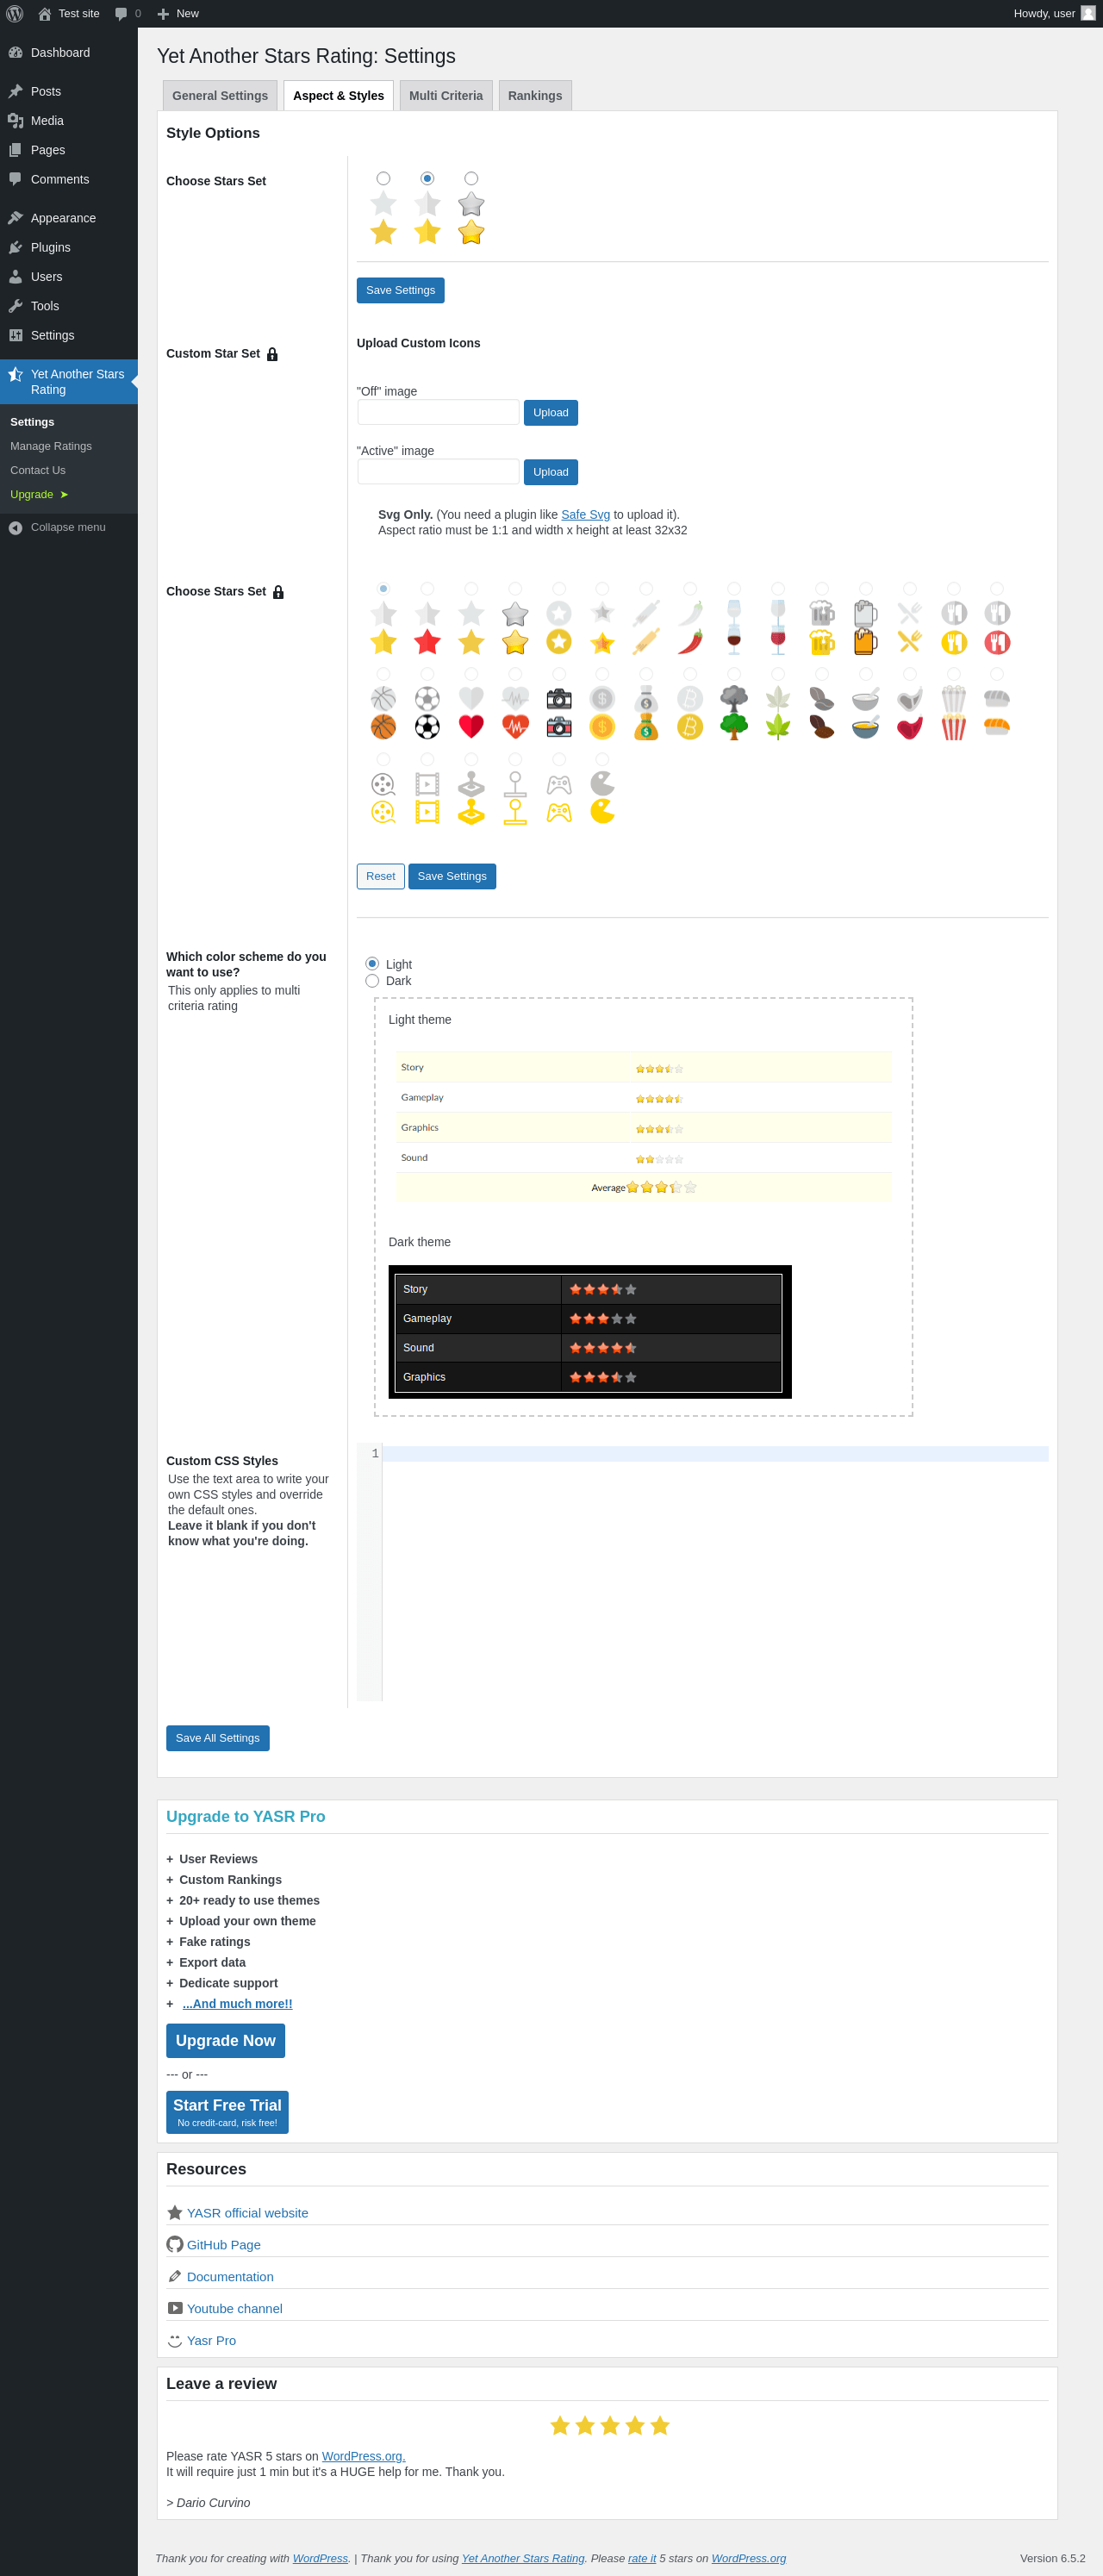Click Save Settings next to Reset
Viewport: 1103px width, 2576px height.
coord(452,876)
